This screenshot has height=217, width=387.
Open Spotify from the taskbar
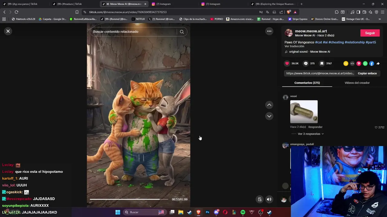tap(243, 212)
